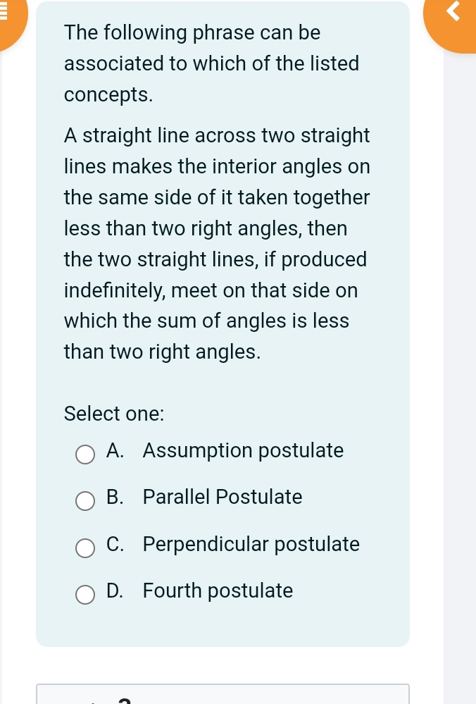
Task: Choose the Fourth postulate answer
Action: click(218, 591)
